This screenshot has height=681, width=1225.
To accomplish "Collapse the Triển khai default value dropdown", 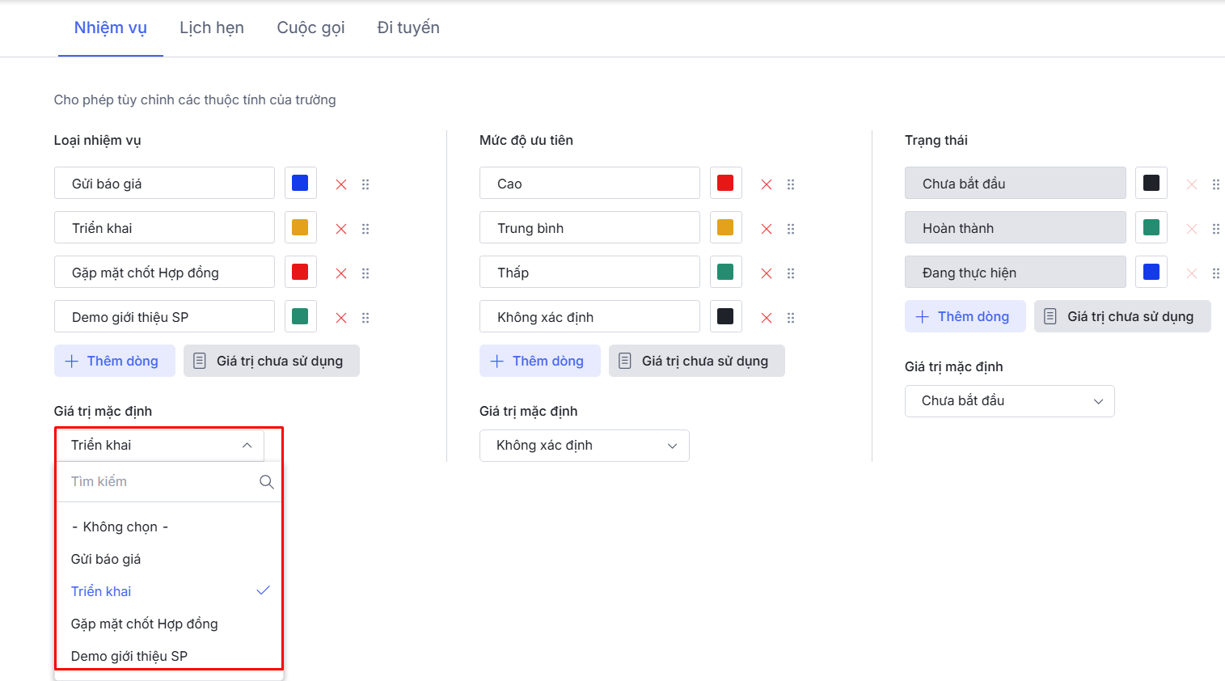I will (x=247, y=446).
